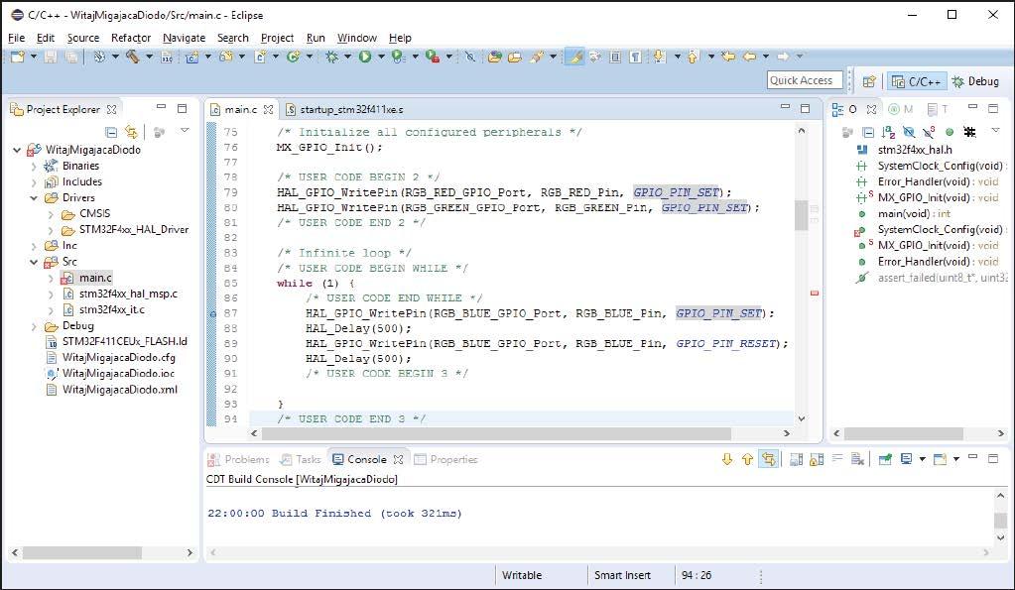The height and width of the screenshot is (590, 1015).
Task: Click the Debug bug icon in toolbar
Action: pos(332,57)
